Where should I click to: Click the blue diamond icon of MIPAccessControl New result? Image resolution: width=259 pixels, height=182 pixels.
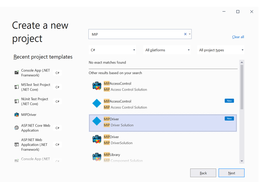pyautogui.click(x=97, y=103)
